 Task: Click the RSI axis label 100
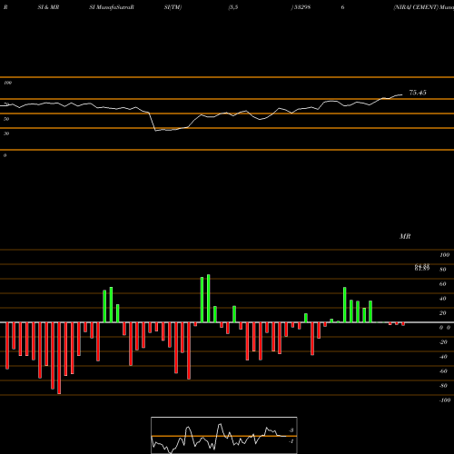(x=8, y=83)
